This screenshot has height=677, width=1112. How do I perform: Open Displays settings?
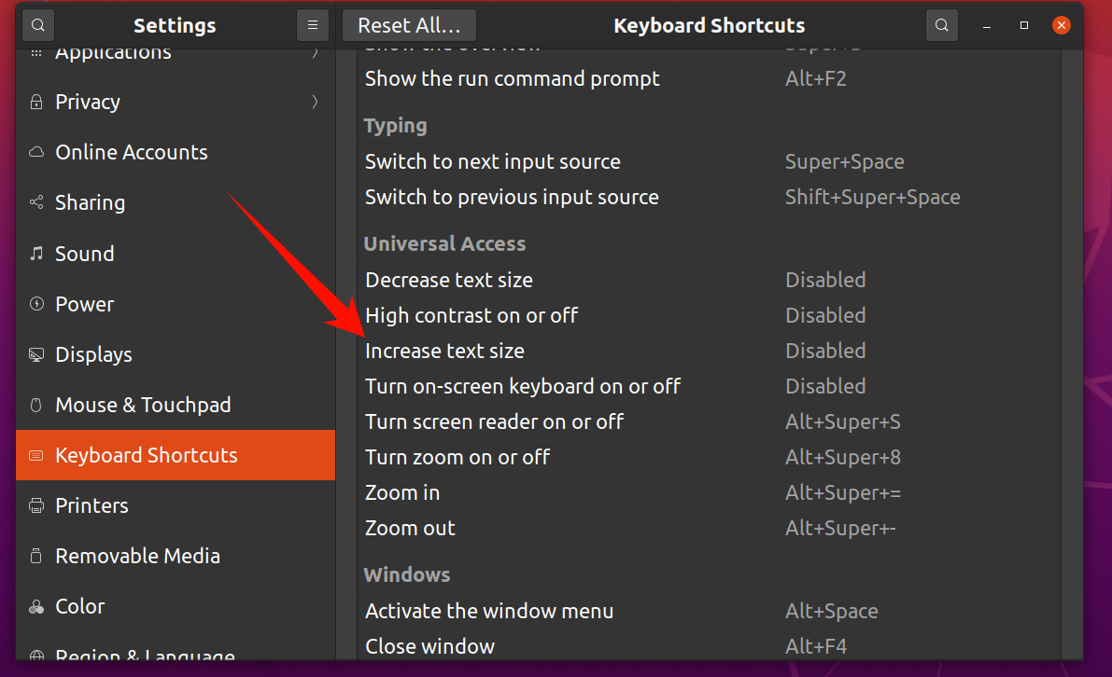(176, 354)
